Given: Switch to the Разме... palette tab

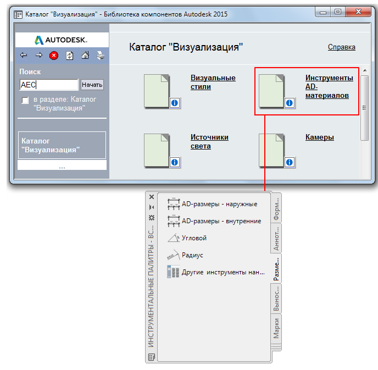Looking at the screenshot, I should click(x=276, y=268).
